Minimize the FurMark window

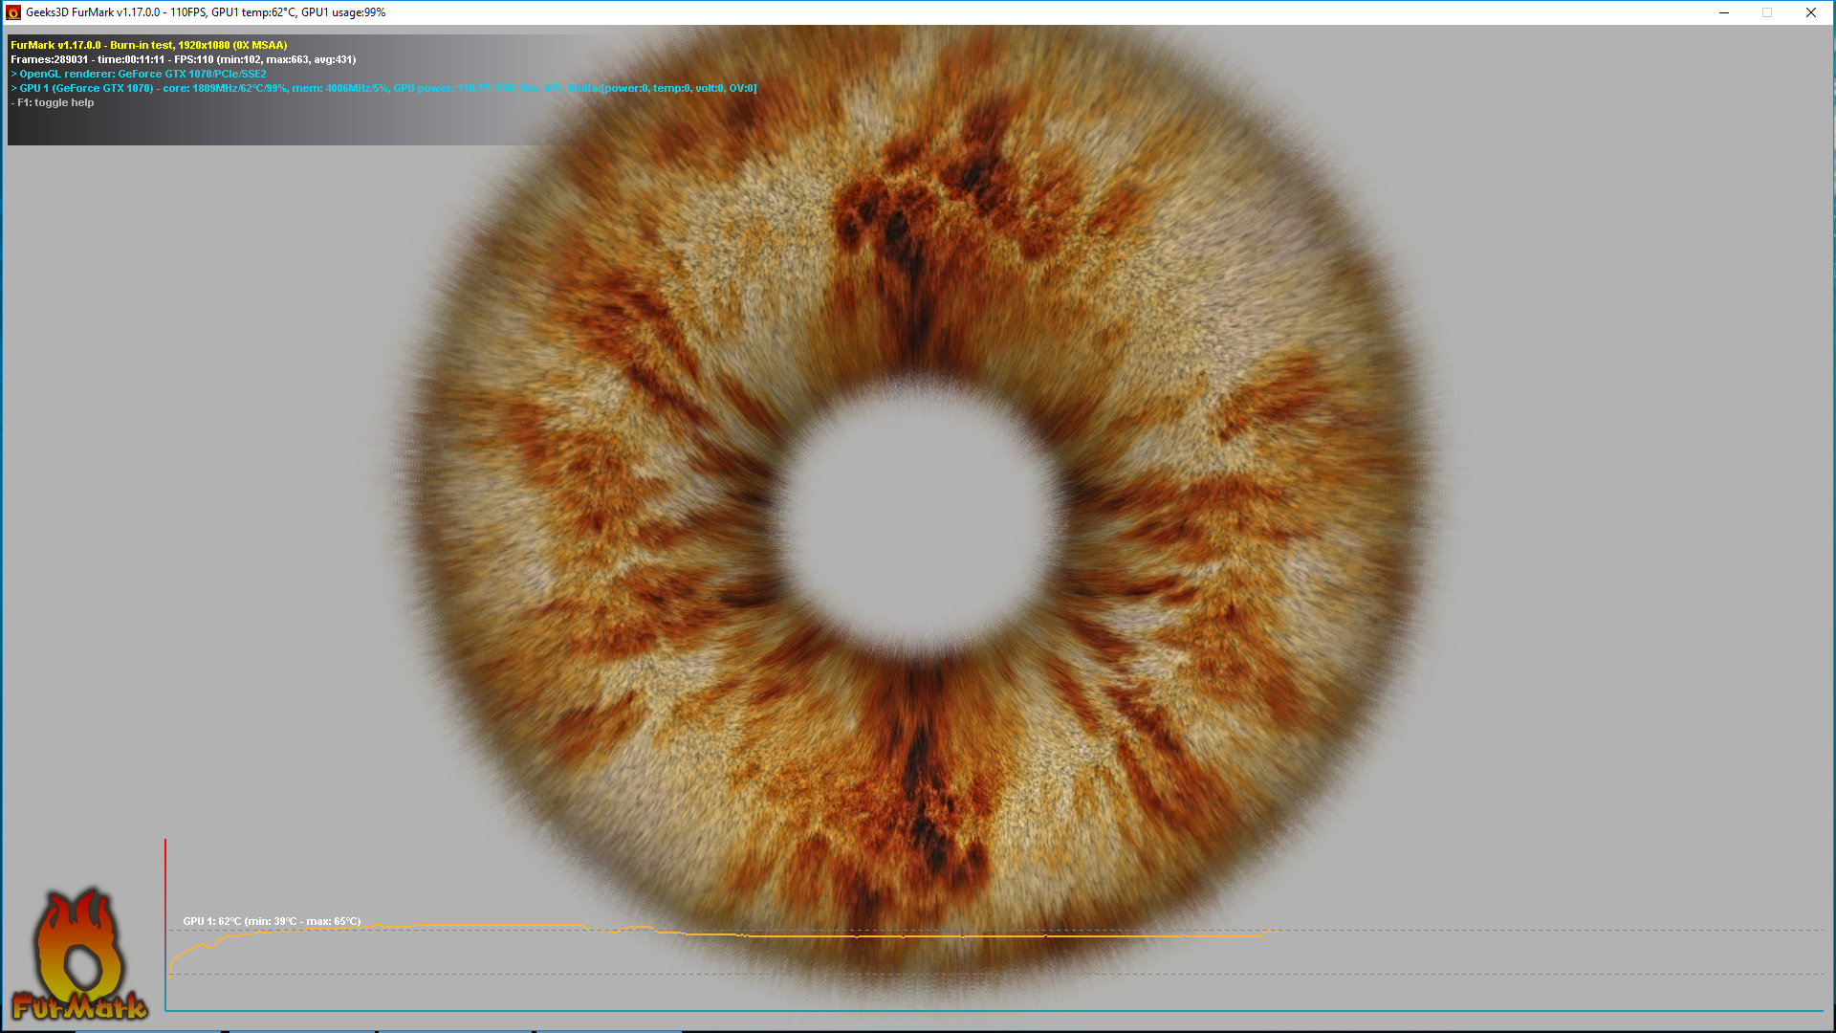click(x=1723, y=12)
